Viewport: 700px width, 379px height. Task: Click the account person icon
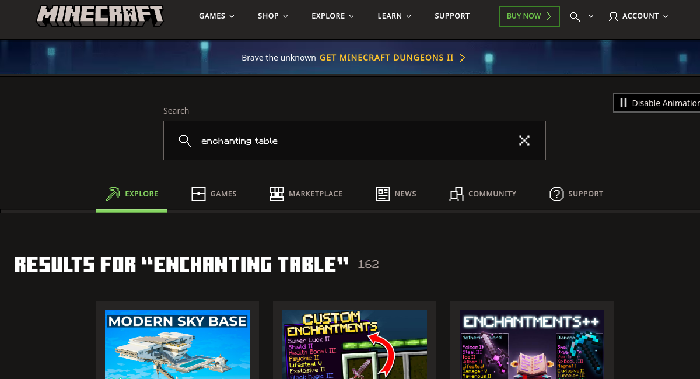pyautogui.click(x=613, y=16)
